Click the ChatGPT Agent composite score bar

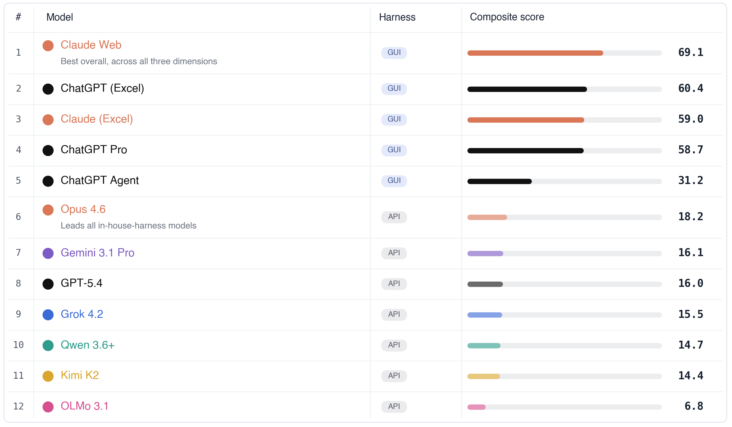click(564, 182)
